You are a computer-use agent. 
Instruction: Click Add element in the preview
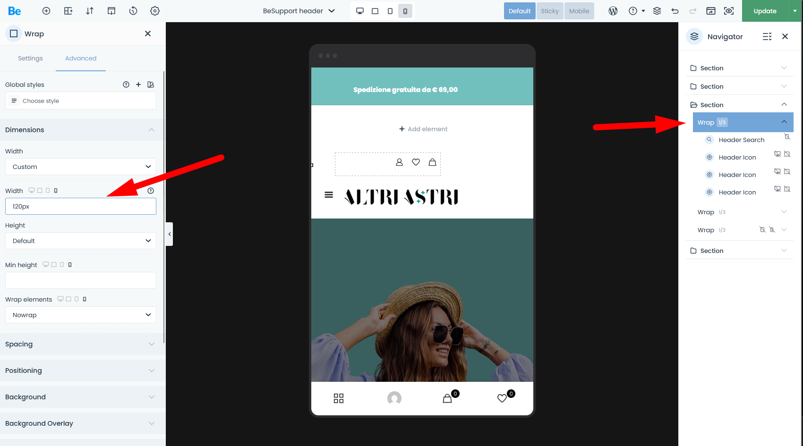click(423, 129)
